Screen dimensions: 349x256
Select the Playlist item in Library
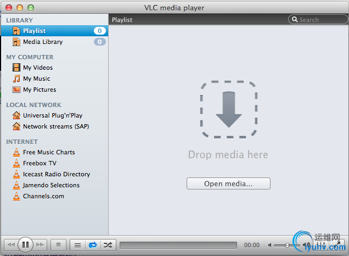[54, 31]
